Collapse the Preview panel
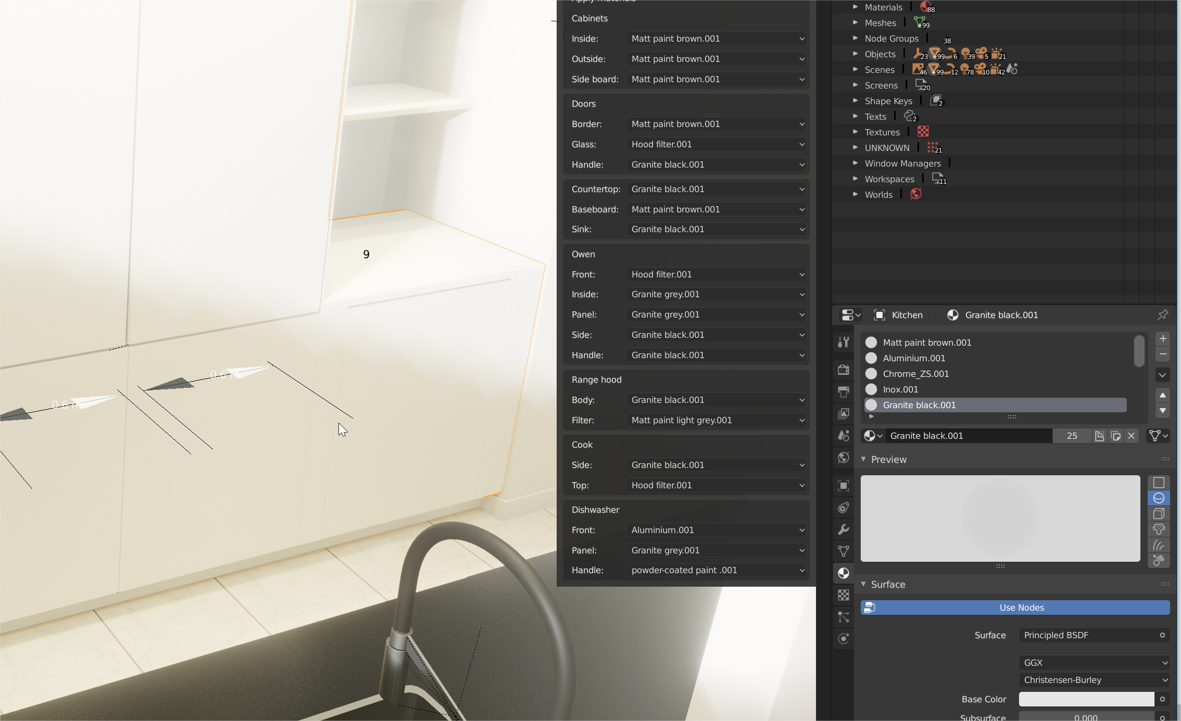This screenshot has height=721, width=1181. click(863, 459)
